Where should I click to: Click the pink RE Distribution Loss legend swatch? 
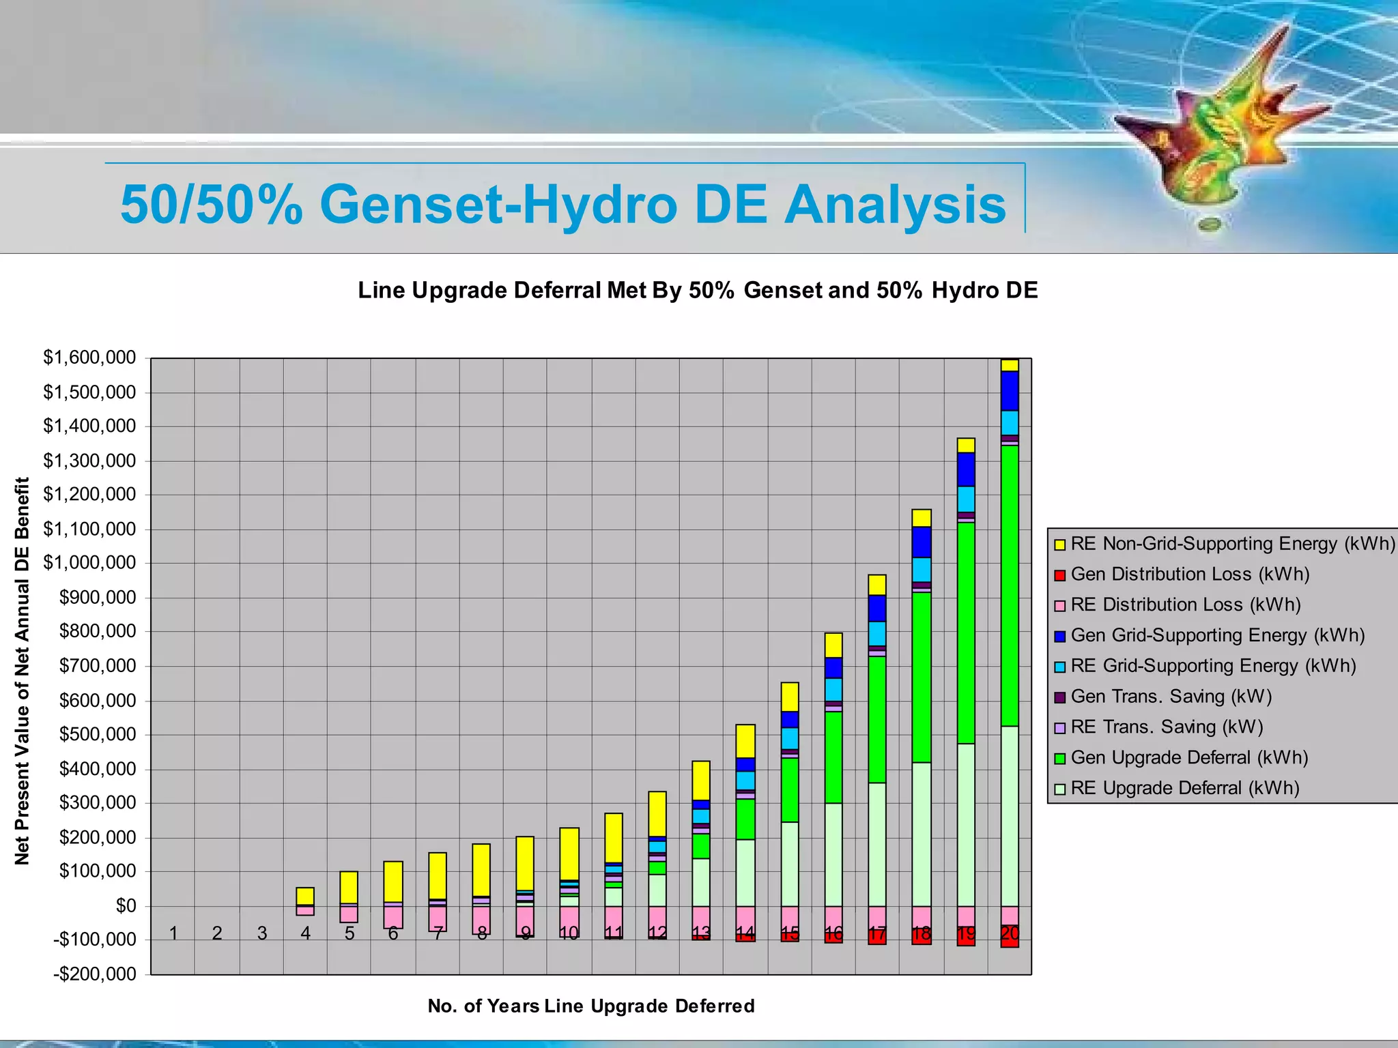[x=1059, y=606]
